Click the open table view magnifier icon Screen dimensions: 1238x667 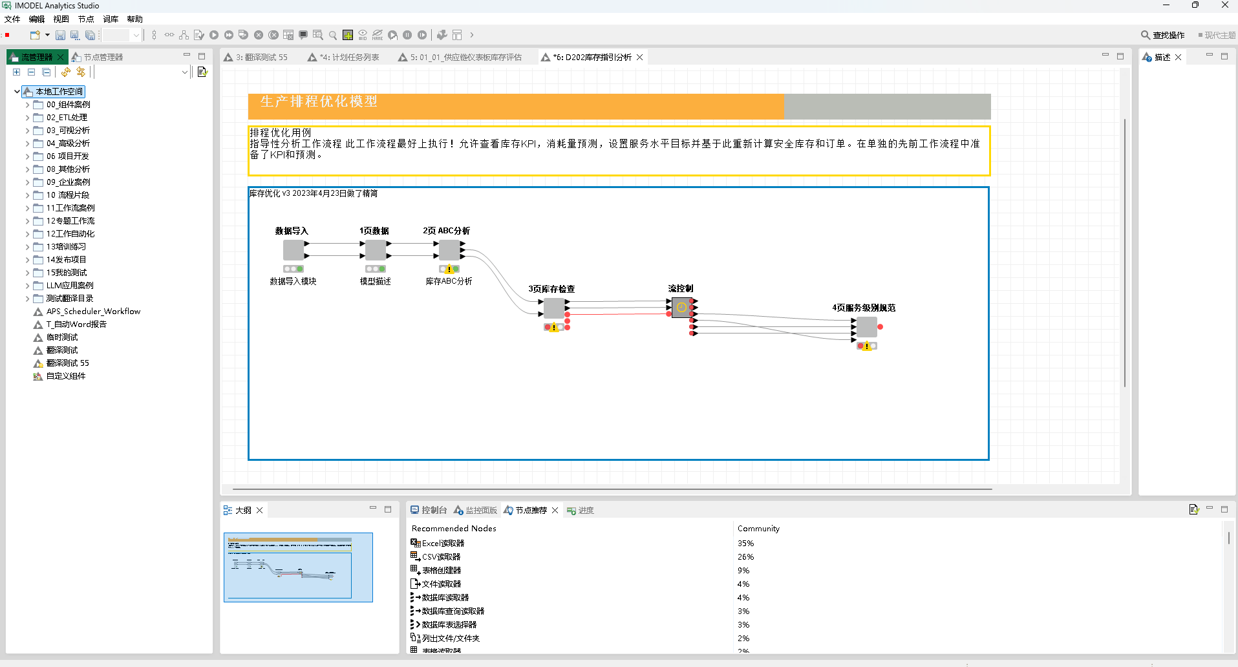(x=318, y=35)
